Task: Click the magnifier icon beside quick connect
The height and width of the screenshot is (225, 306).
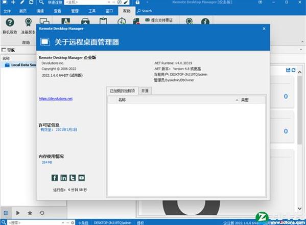Action: 41,2
